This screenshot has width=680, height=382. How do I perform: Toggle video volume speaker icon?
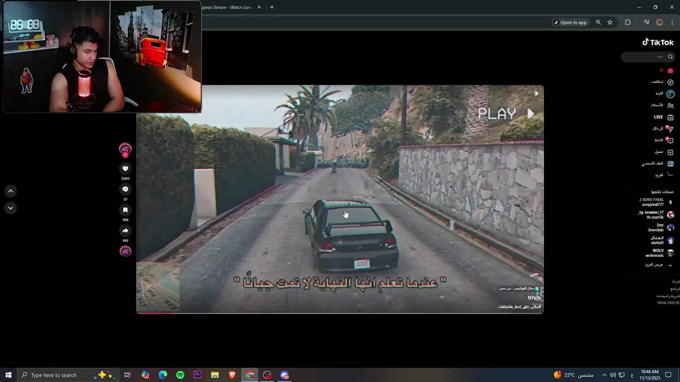(x=536, y=93)
